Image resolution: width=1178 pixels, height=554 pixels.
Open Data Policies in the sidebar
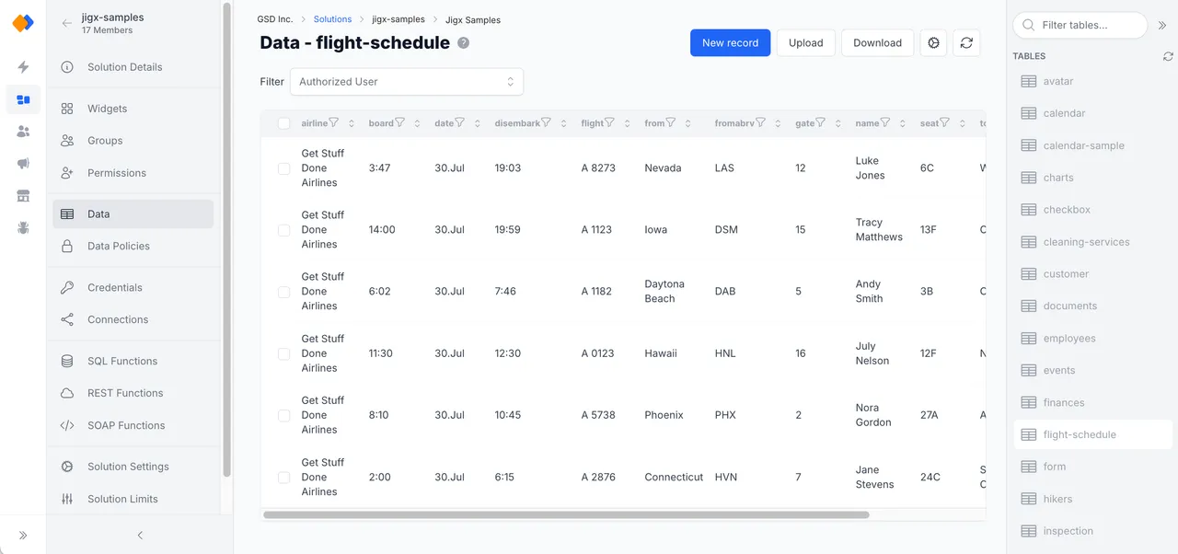coord(118,247)
